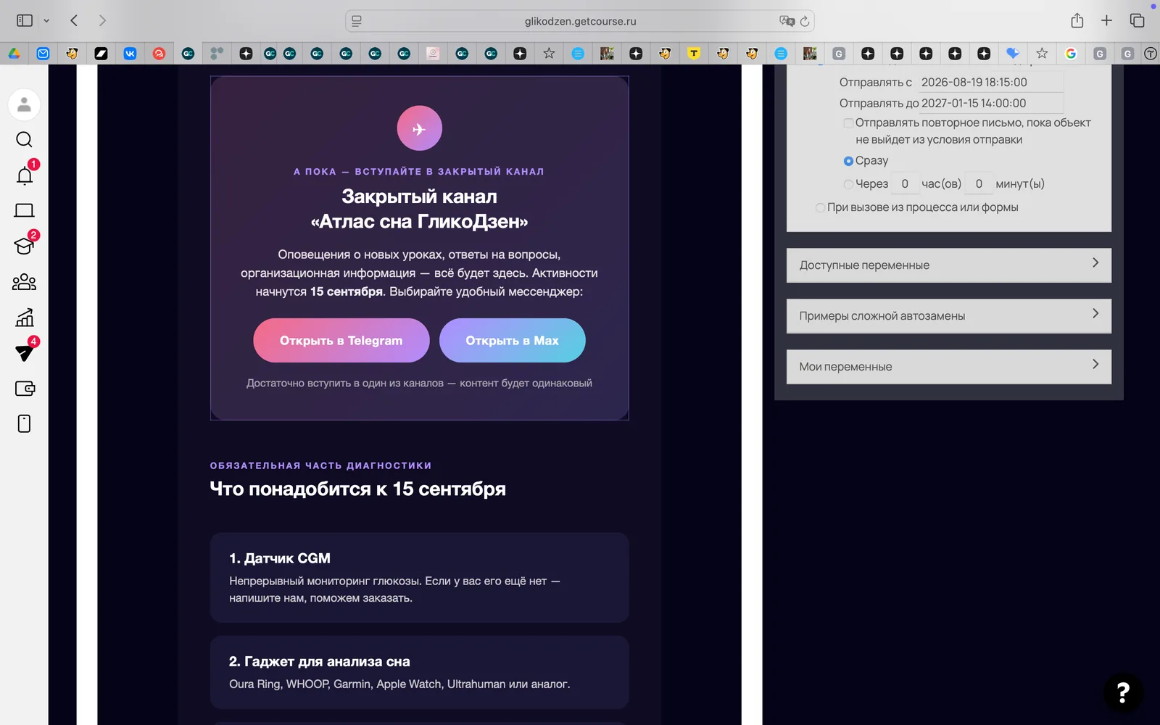Switch to the gray dots icon tab
Image resolution: width=1160 pixels, height=725 pixels.
tap(217, 54)
